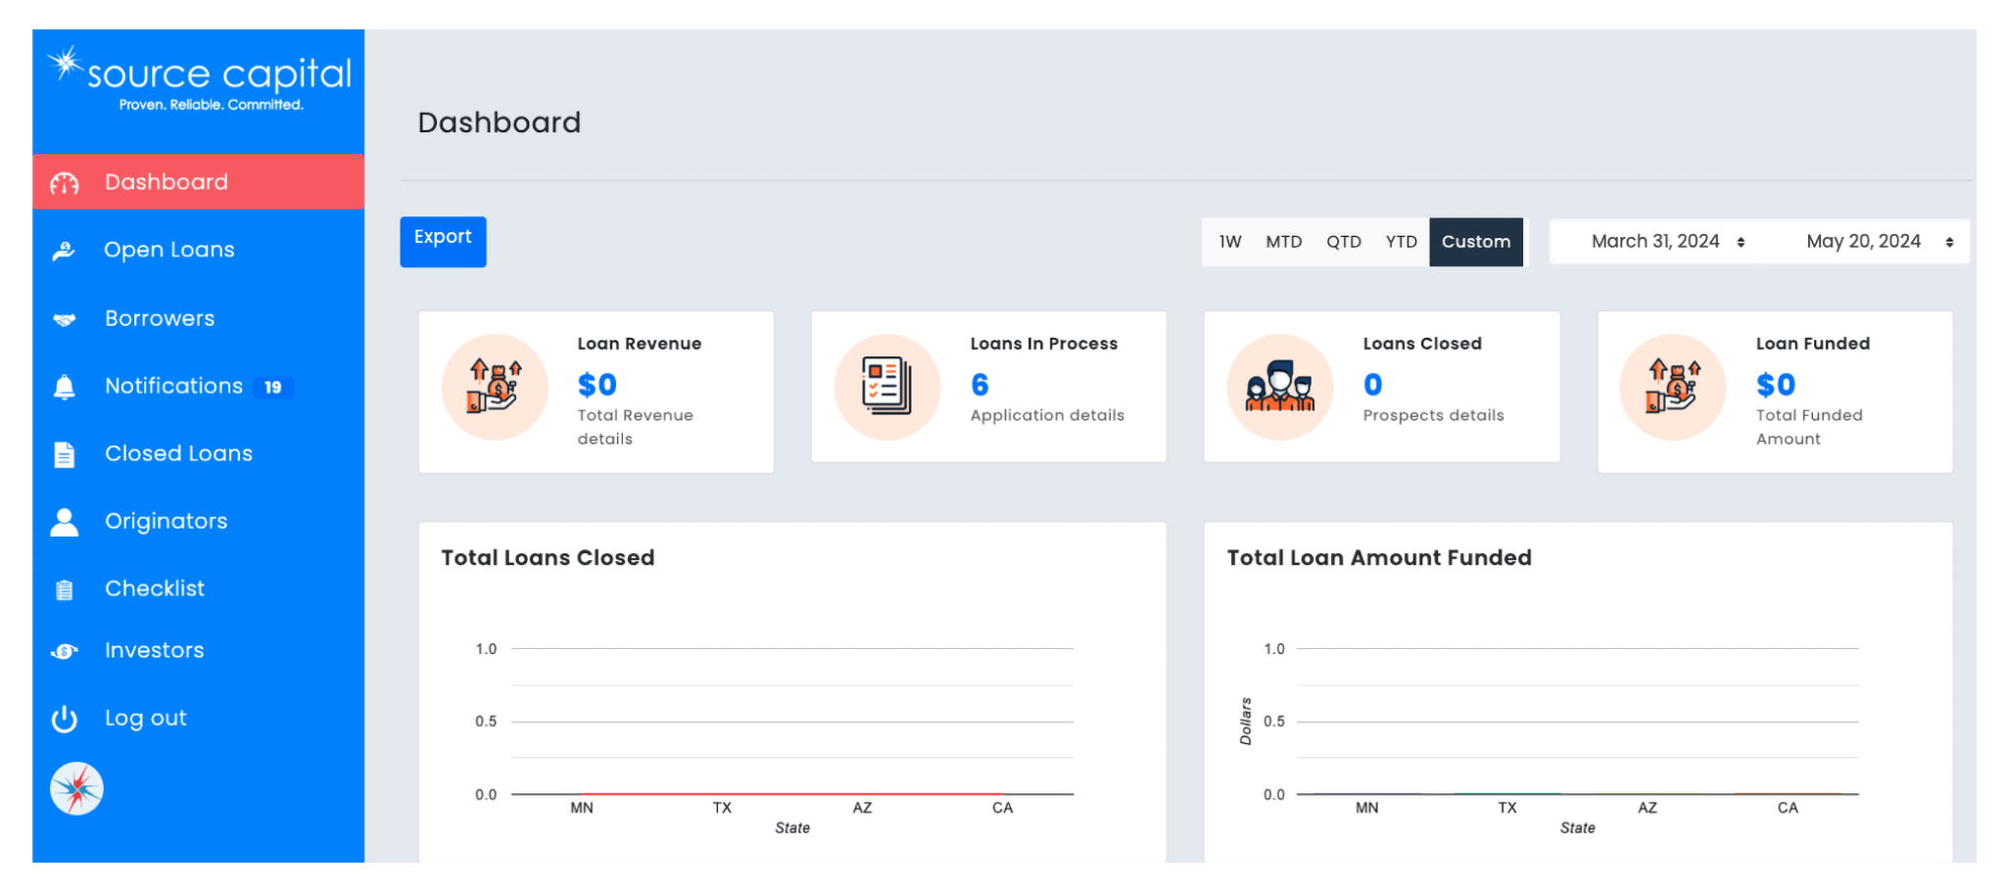Image resolution: width=2006 pixels, height=892 pixels.
Task: Click the Closed Loans document icon
Action: [x=65, y=454]
